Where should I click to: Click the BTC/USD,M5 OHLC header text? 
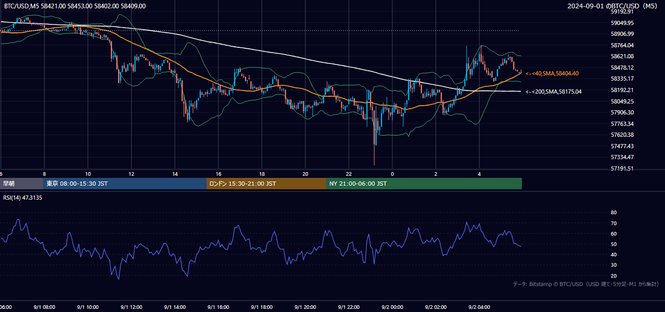coord(75,6)
